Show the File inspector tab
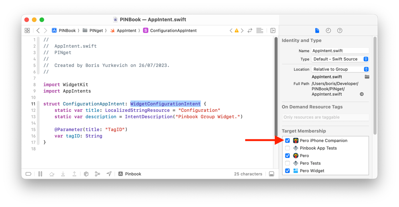This screenshot has width=399, height=207. coord(317,30)
